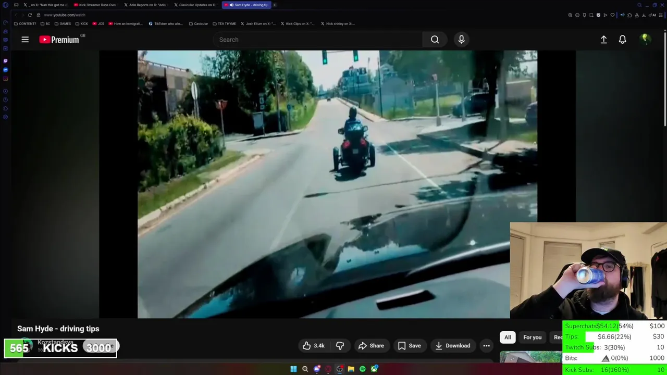Focus the YouTube Search field
The width and height of the screenshot is (667, 375).
[x=318, y=40]
